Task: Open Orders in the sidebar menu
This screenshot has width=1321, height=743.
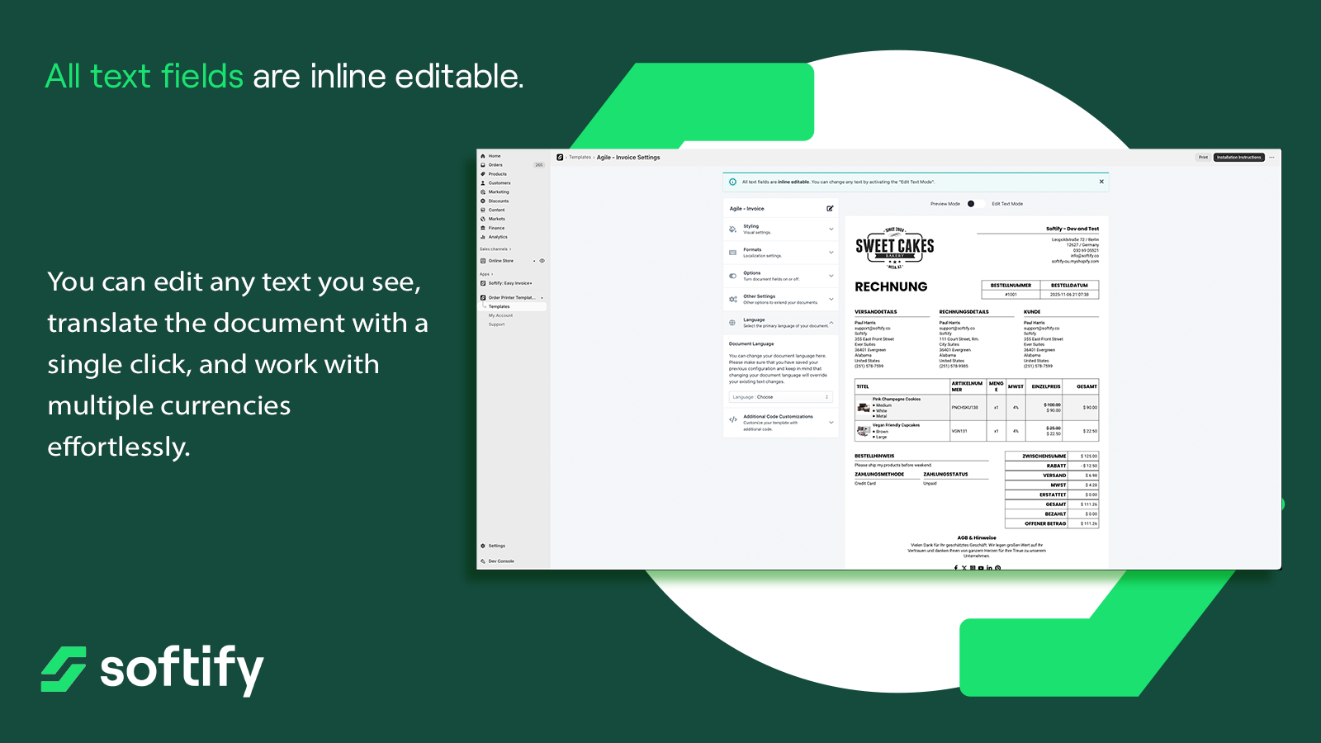Action: (495, 165)
